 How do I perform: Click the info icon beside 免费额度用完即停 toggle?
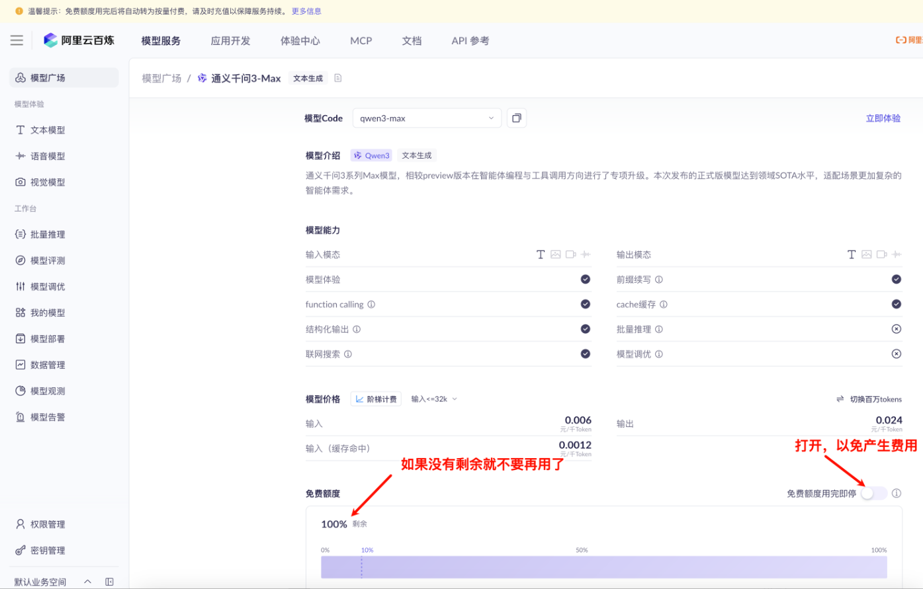pos(897,493)
